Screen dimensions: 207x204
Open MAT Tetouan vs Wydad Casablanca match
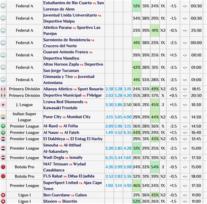click(x=65, y=167)
